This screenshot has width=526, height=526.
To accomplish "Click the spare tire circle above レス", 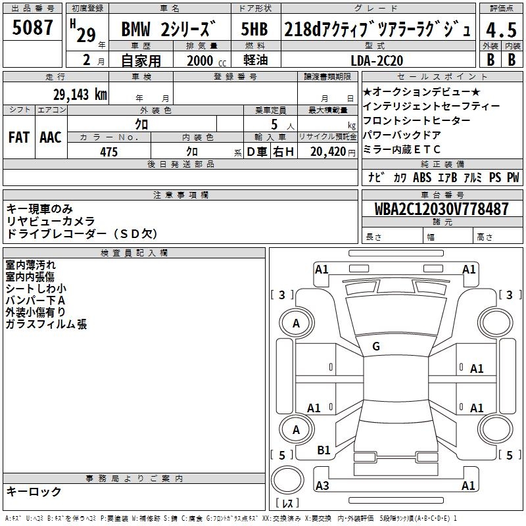I will coord(287,480).
